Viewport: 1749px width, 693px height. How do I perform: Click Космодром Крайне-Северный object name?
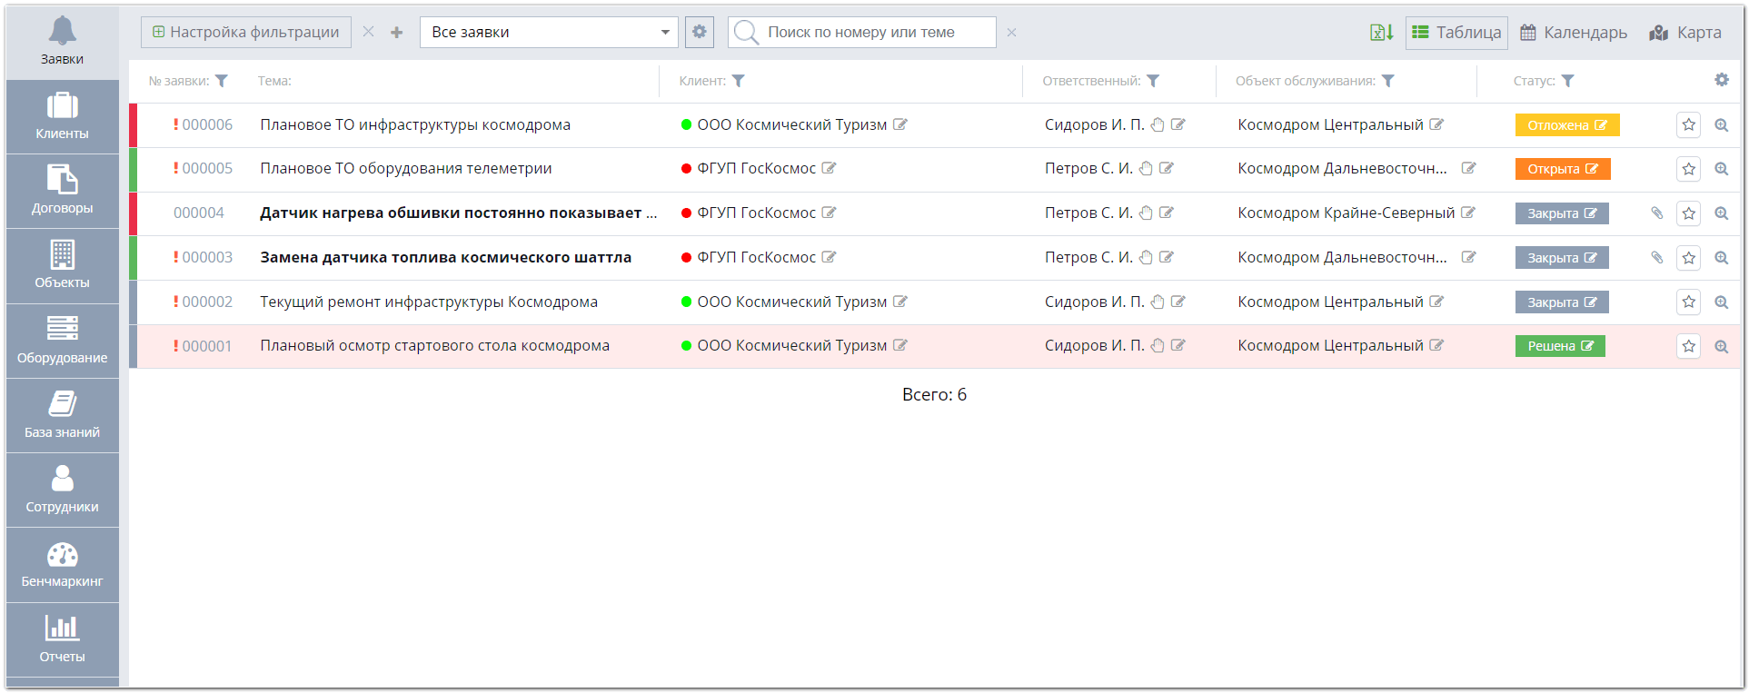(x=1346, y=213)
